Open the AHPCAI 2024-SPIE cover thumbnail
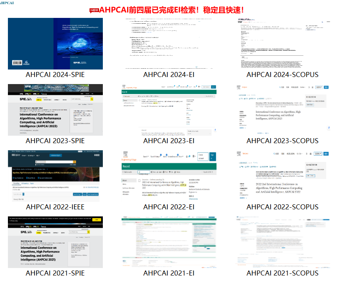 pos(55,44)
